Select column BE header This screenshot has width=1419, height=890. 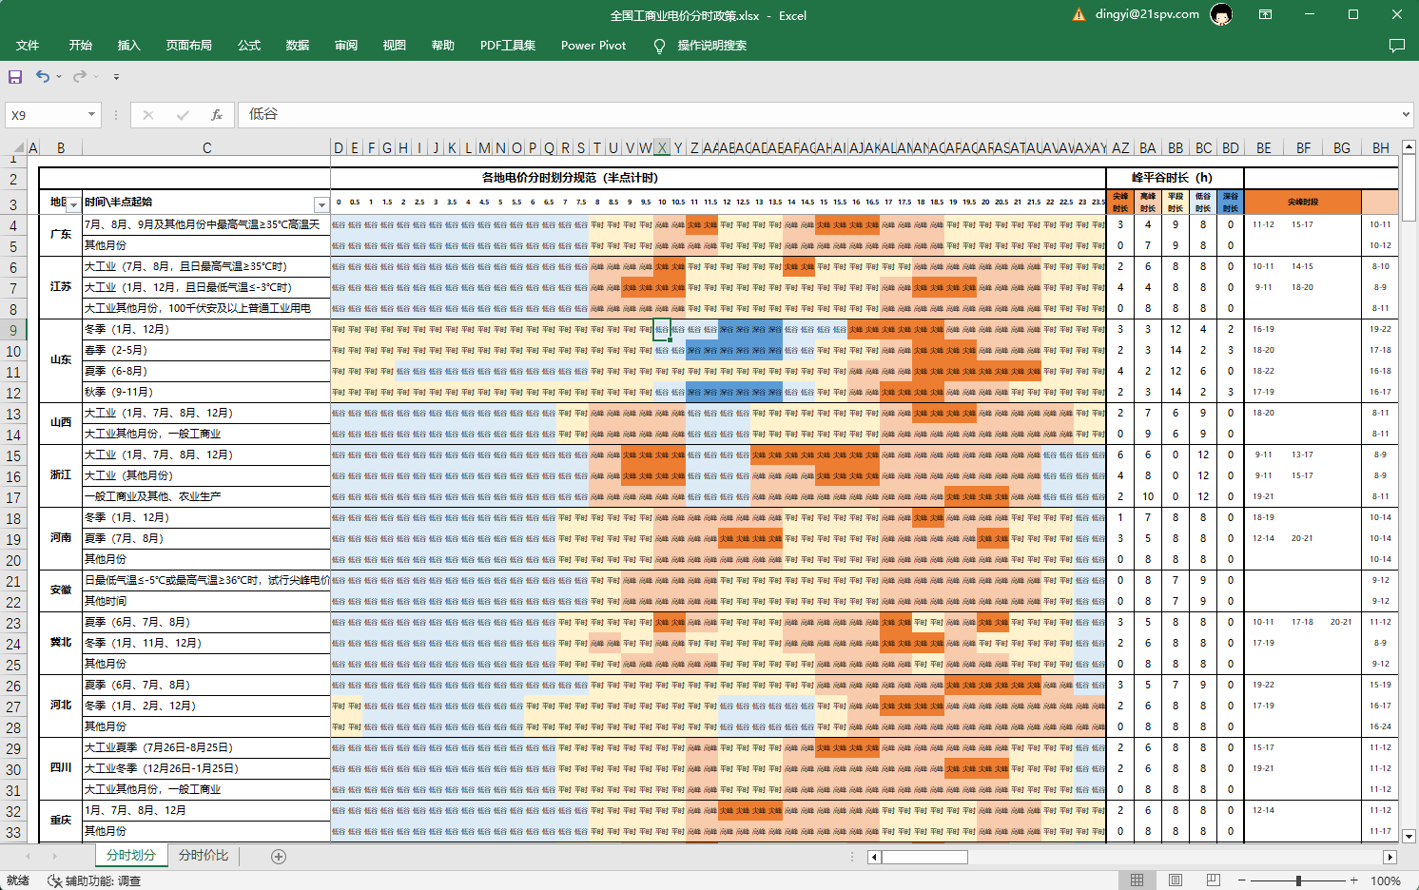1264,147
